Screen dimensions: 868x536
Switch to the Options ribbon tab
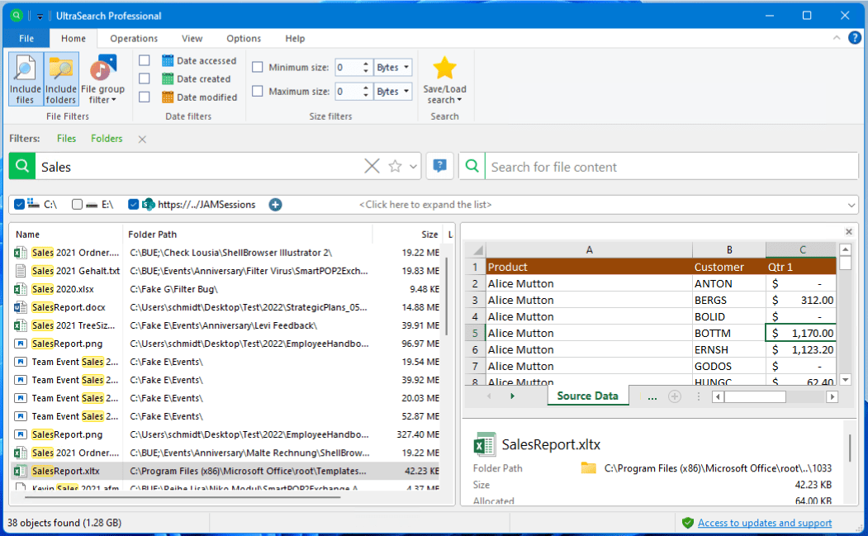pyautogui.click(x=244, y=38)
